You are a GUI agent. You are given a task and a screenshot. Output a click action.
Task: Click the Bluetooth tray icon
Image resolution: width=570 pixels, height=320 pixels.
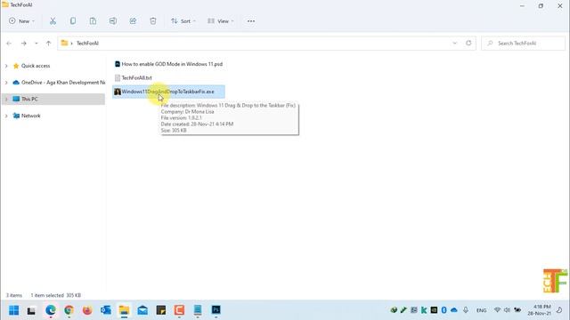coord(444,310)
